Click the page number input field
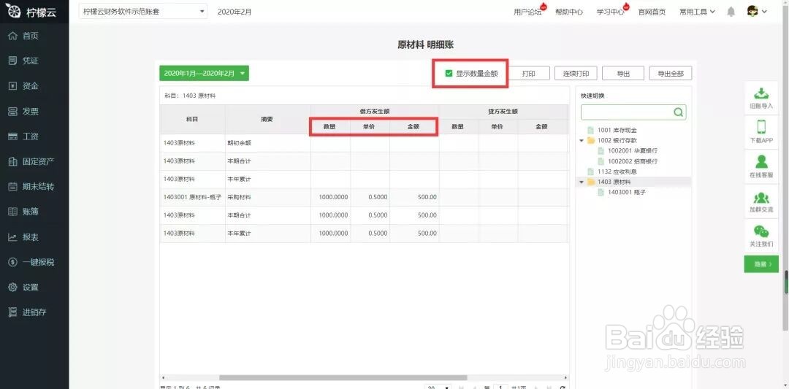 (x=500, y=388)
